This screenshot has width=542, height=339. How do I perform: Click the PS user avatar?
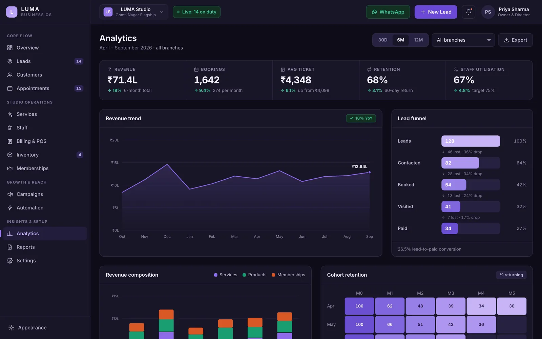pyautogui.click(x=488, y=12)
